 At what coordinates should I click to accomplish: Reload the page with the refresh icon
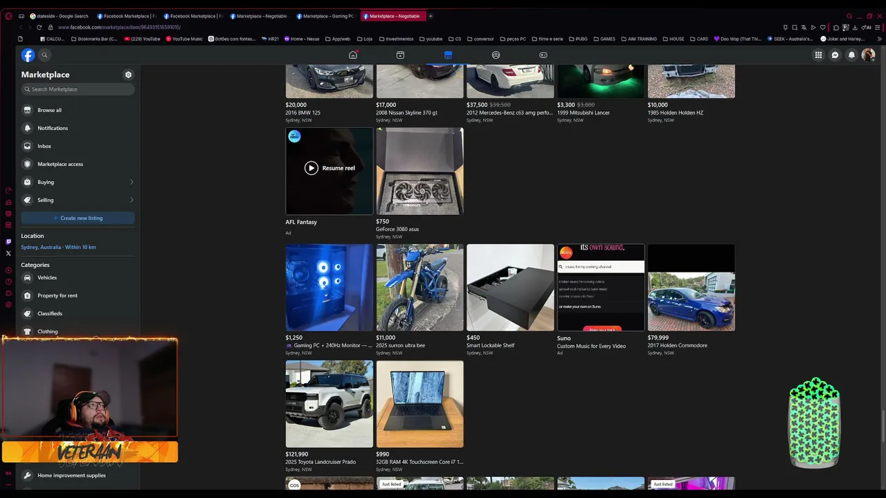39,27
